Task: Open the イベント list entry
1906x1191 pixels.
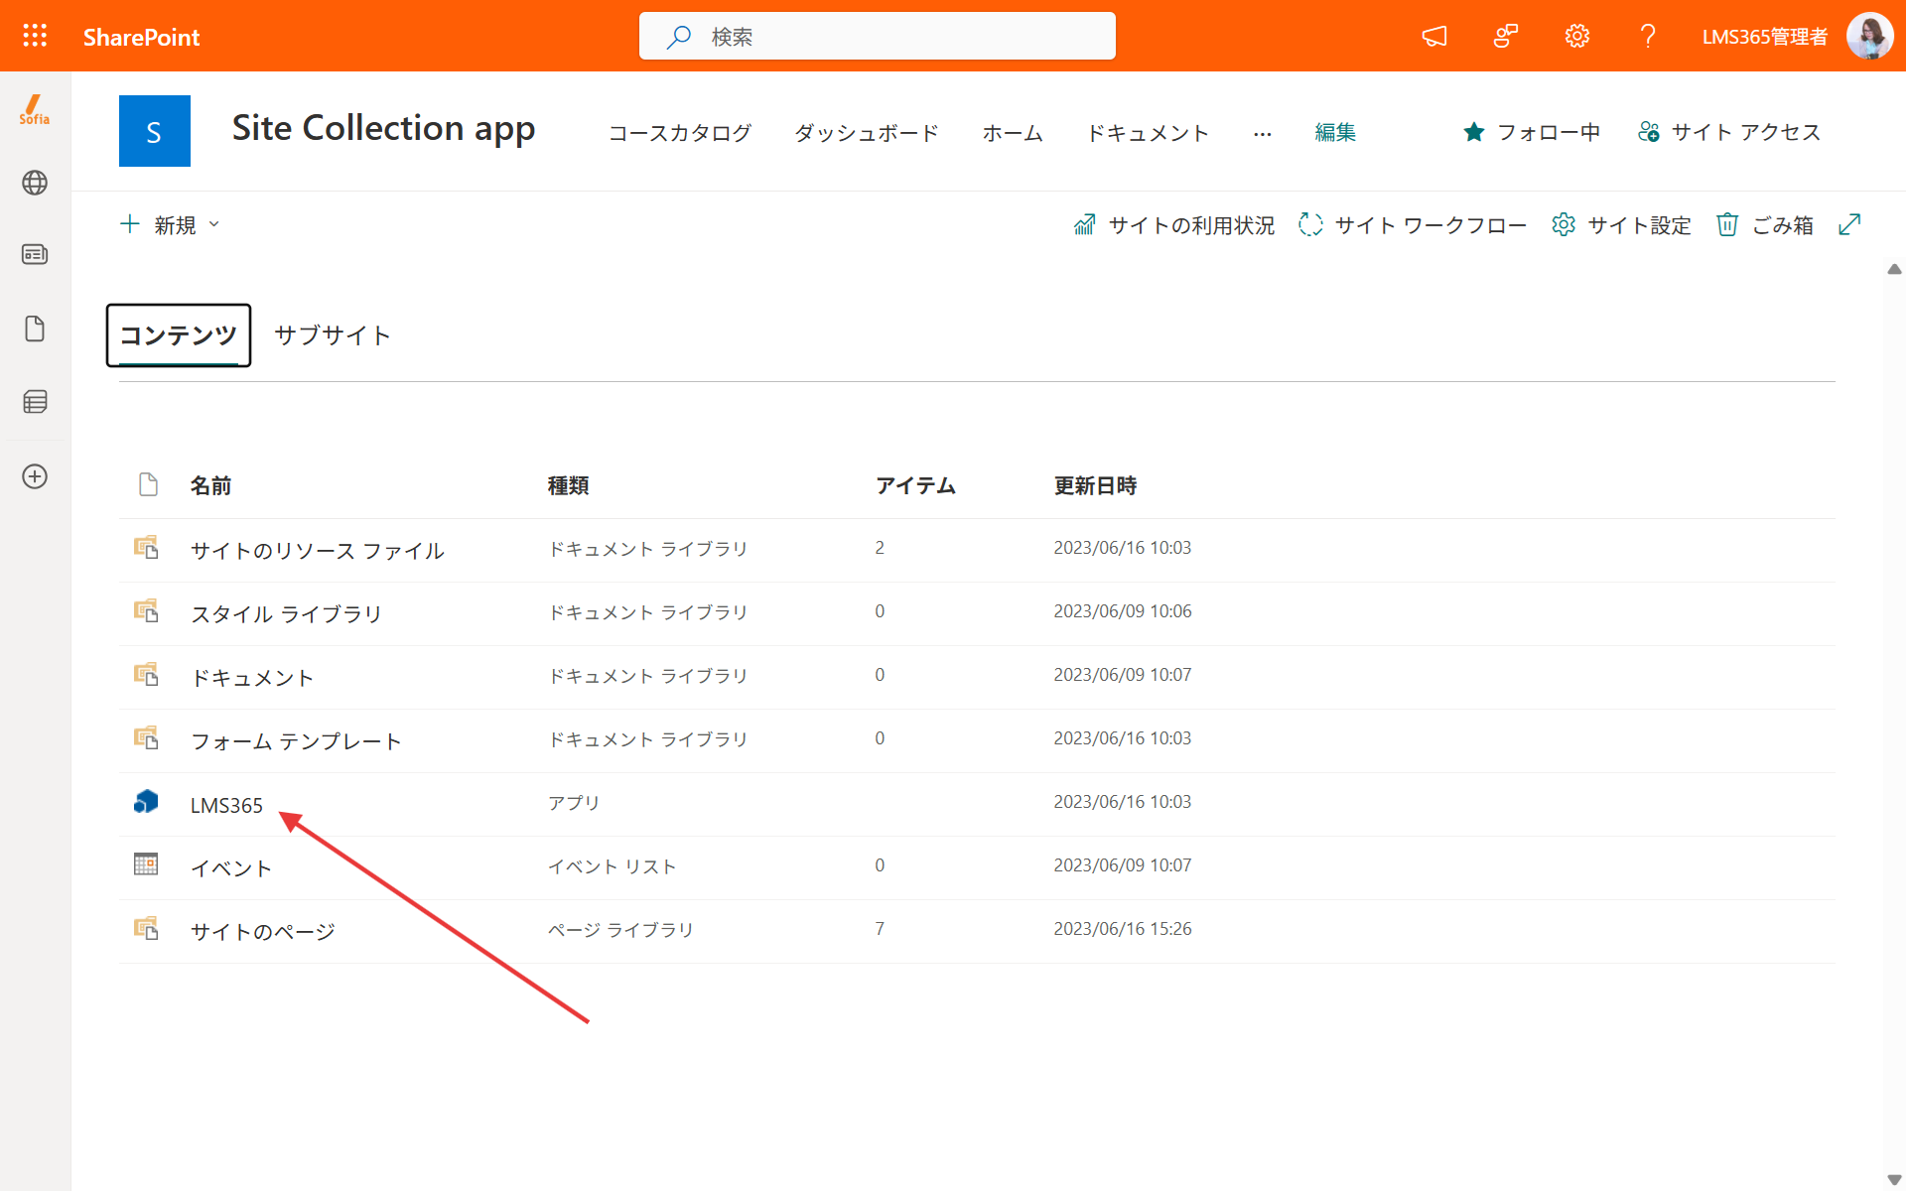Action: [x=231, y=867]
